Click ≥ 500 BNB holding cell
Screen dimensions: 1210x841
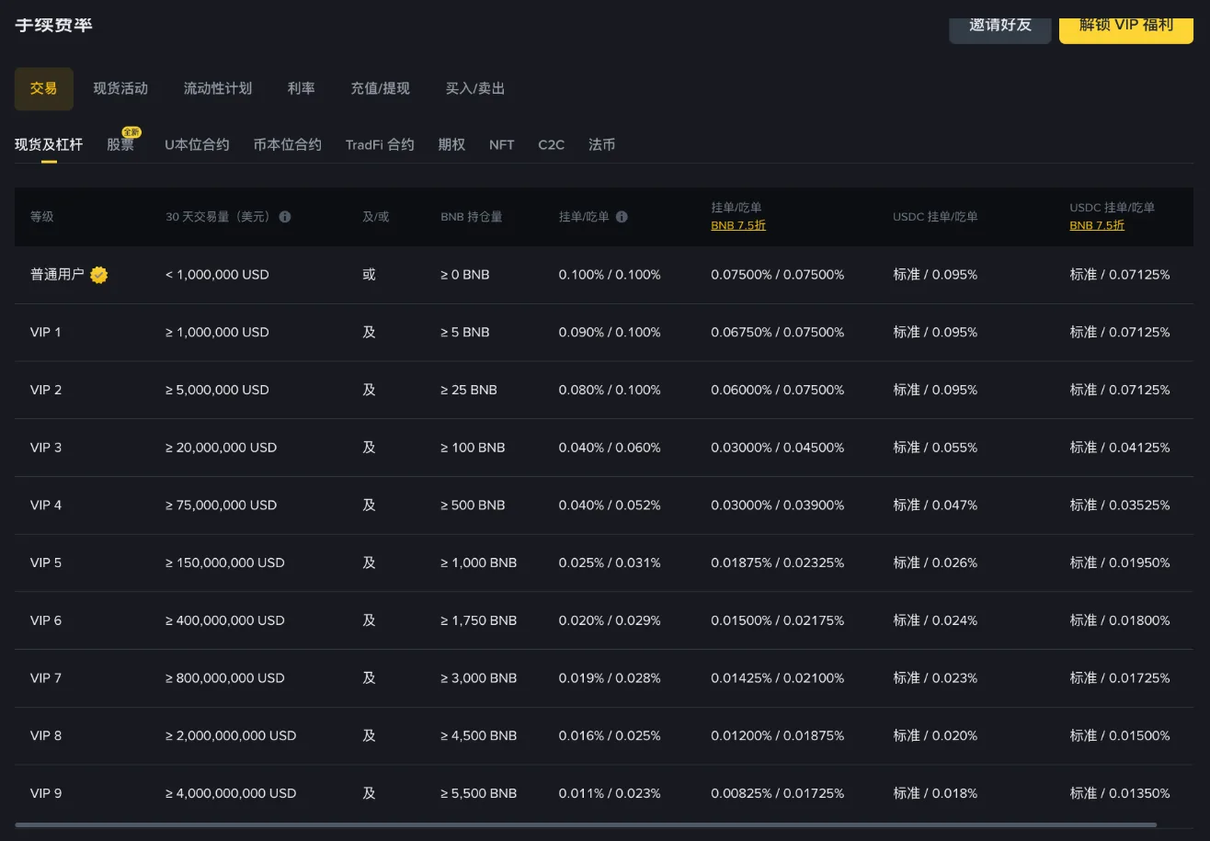pos(473,506)
